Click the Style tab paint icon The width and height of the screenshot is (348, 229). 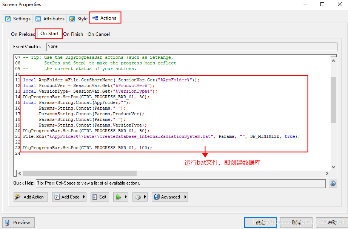point(72,19)
